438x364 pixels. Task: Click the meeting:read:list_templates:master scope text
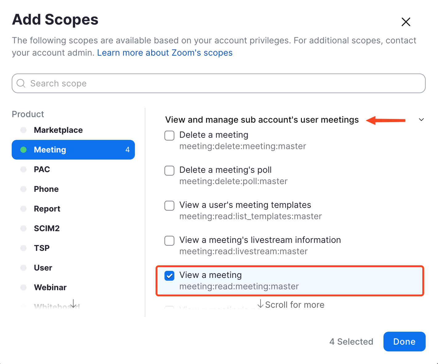click(x=250, y=216)
